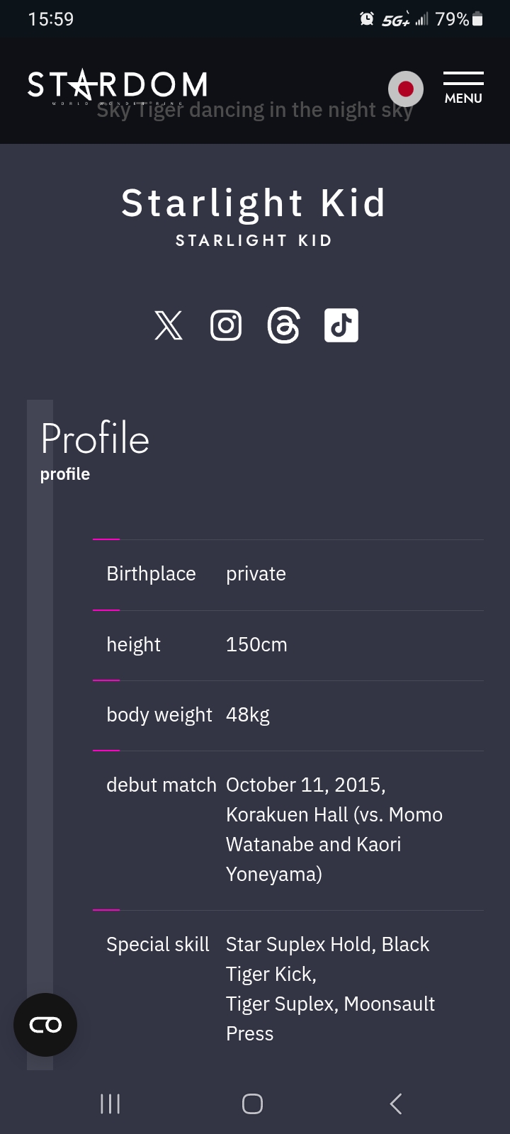Open the recent apps button
510x1134 pixels.
[x=110, y=1104]
